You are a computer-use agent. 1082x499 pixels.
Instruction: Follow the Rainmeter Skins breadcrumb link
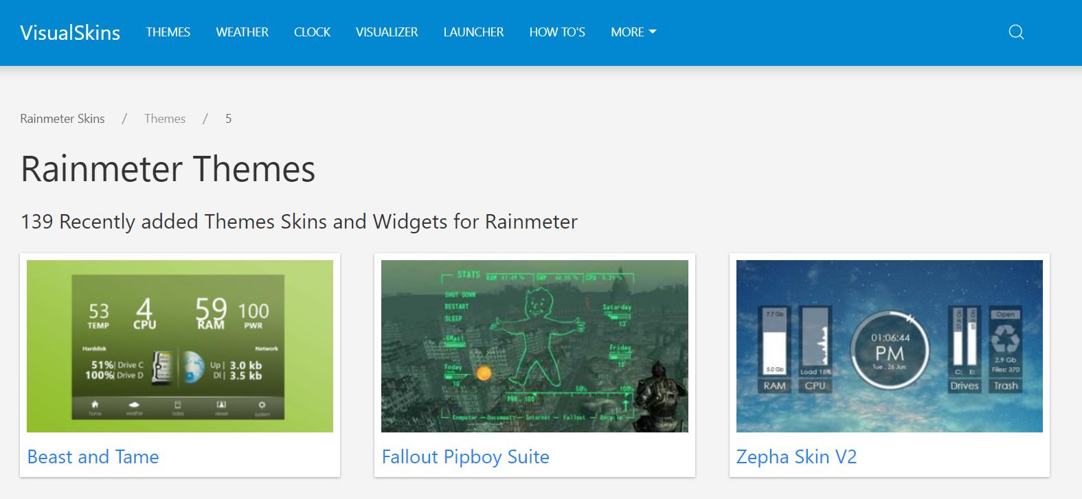pos(63,119)
